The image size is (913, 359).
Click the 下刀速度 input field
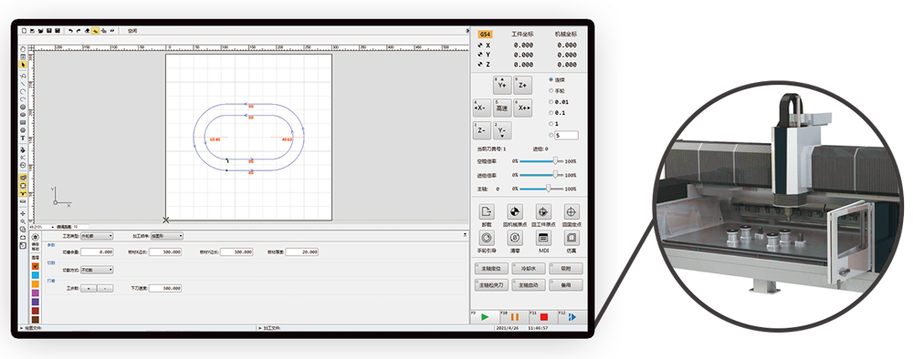(164, 288)
